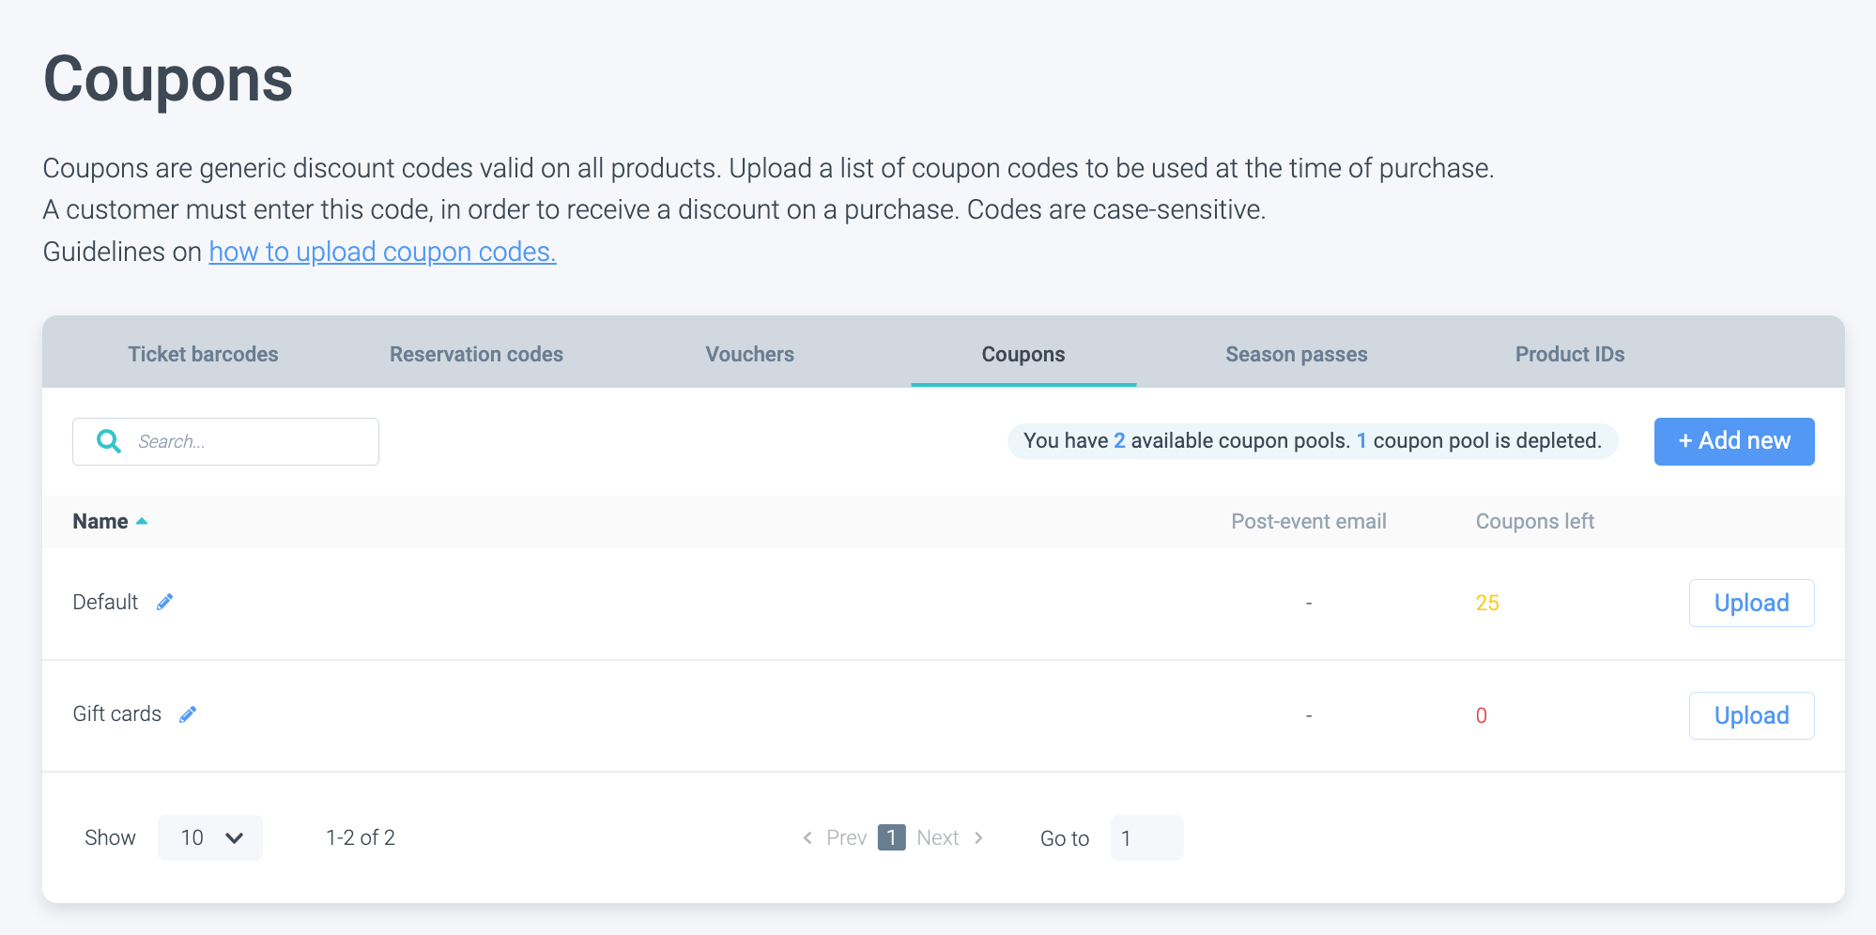This screenshot has height=935, width=1876.
Task: Click the Go to page input
Action: coord(1146,837)
